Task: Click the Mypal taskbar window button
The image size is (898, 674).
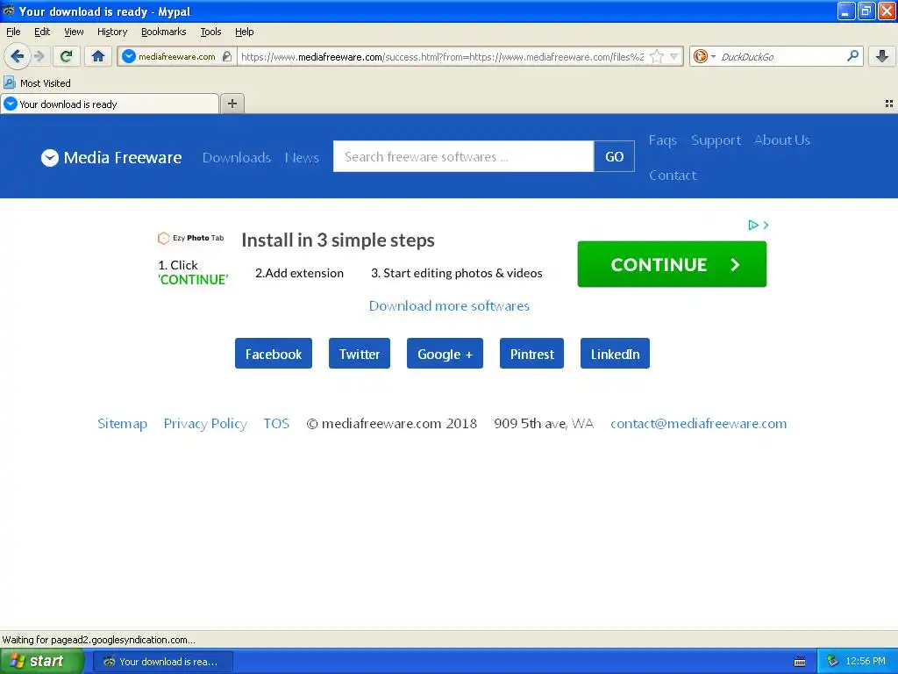Action: [x=162, y=662]
